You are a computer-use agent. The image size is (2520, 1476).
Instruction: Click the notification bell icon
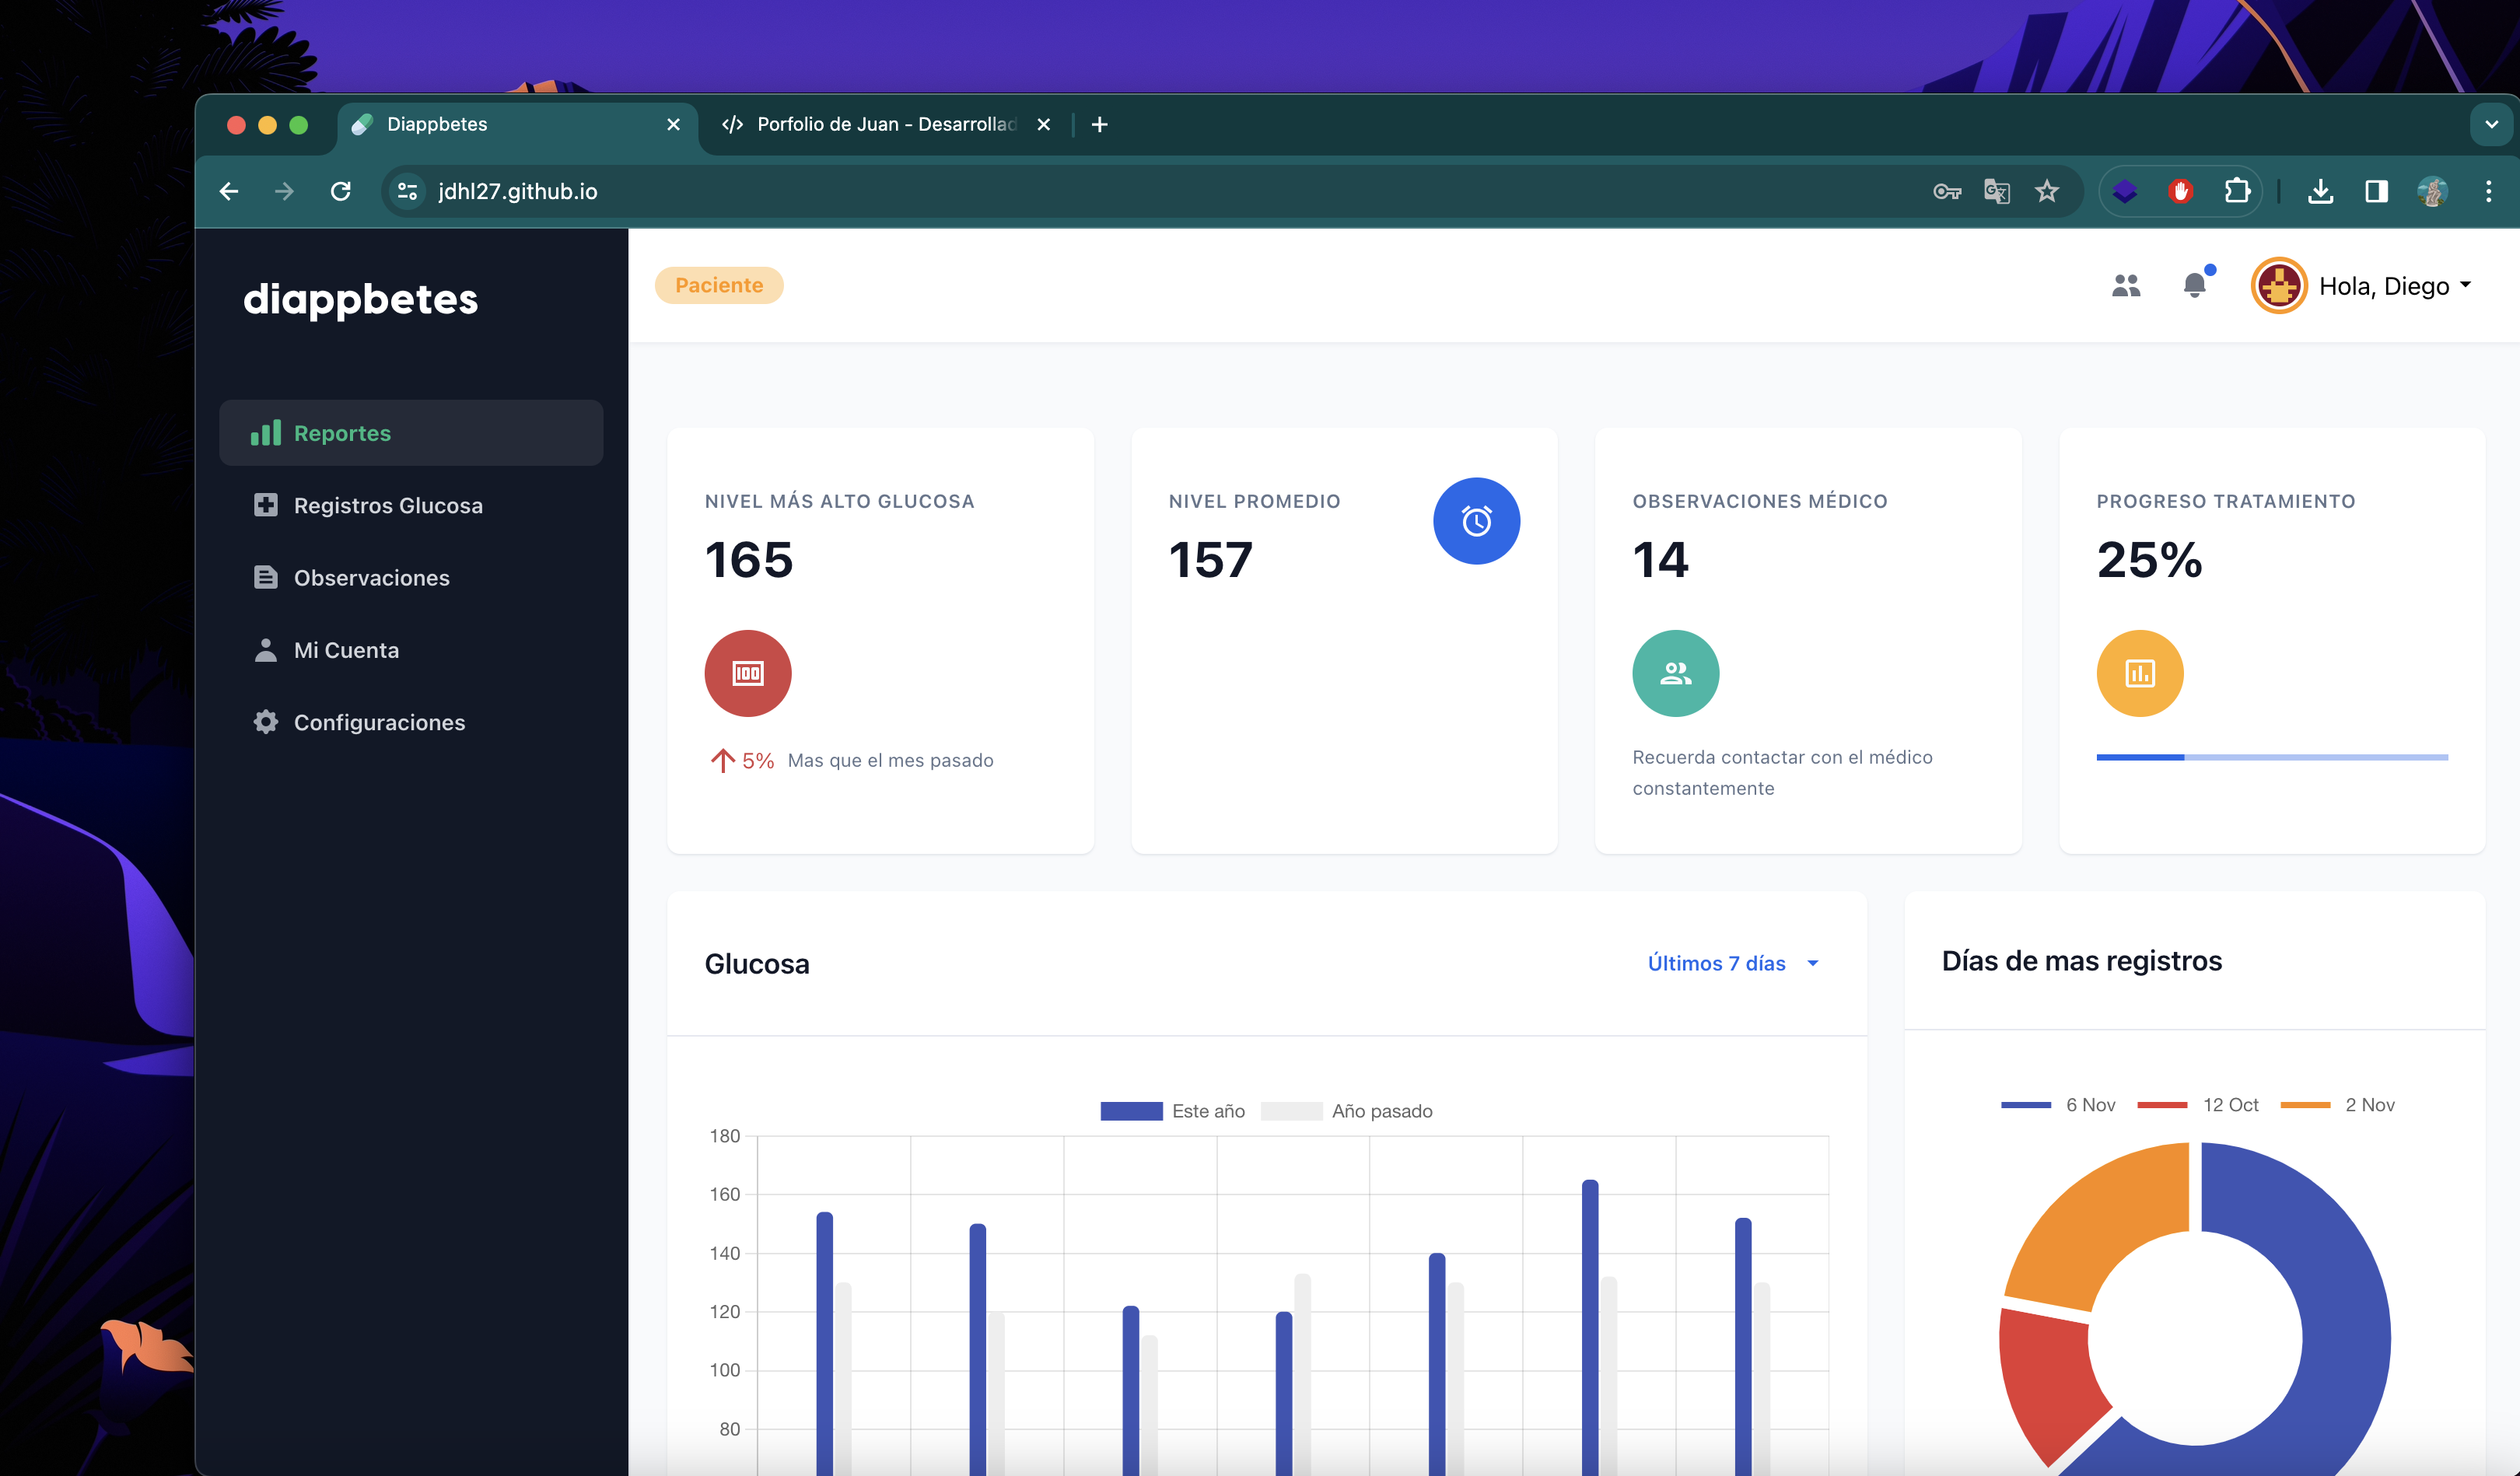(2194, 286)
